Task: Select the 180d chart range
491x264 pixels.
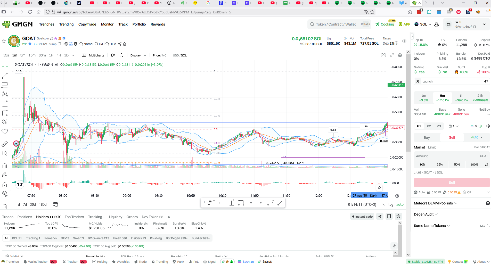Action: (x=43, y=204)
